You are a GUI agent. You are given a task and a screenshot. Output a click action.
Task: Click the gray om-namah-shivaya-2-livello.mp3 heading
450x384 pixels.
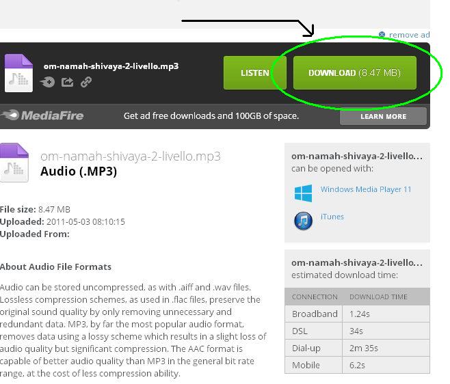(131, 156)
